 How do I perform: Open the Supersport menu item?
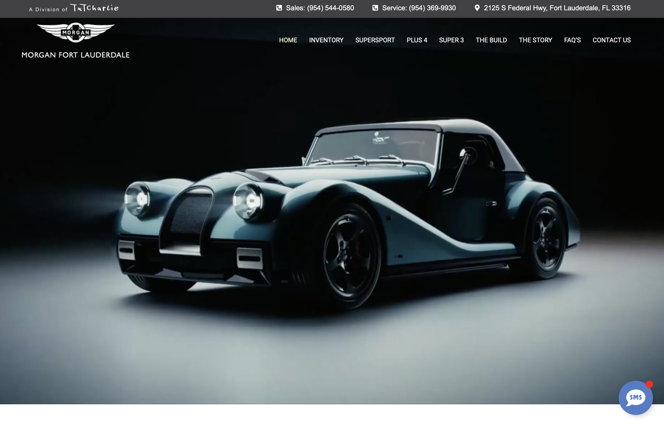(375, 40)
